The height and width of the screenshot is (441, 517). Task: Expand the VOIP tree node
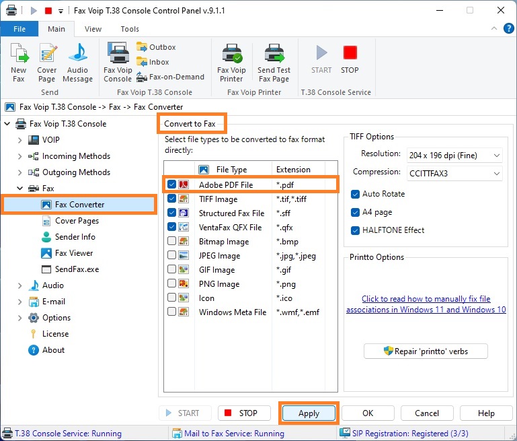click(19, 140)
